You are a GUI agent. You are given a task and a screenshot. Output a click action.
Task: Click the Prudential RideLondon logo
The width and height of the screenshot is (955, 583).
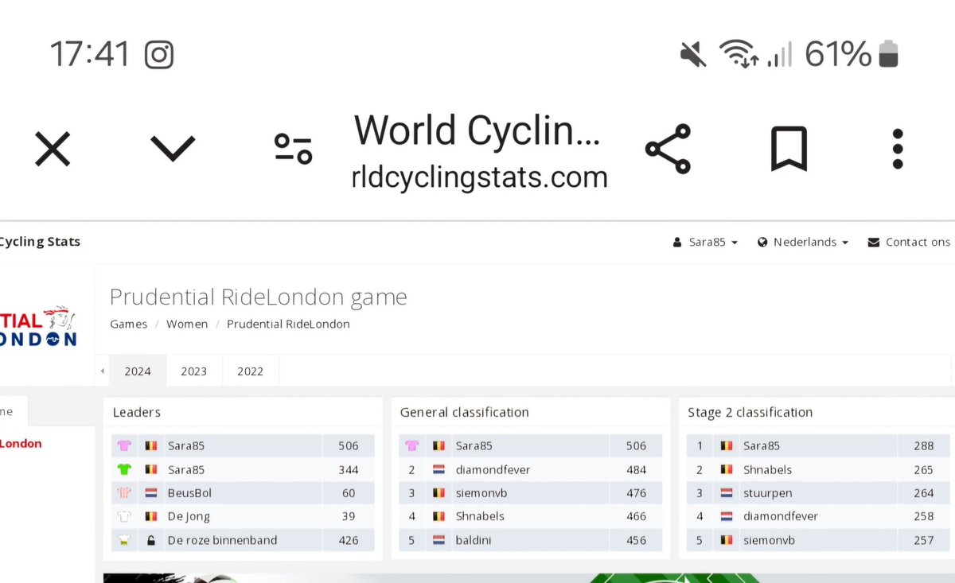(x=39, y=328)
